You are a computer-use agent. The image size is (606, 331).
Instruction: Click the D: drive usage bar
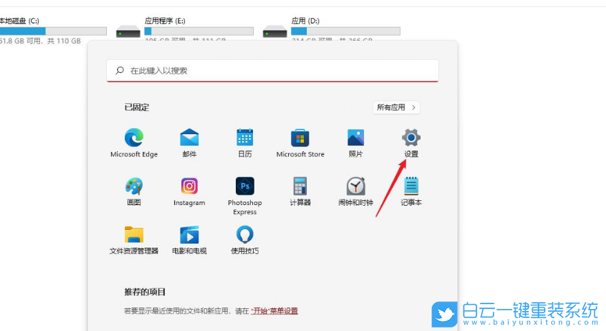[345, 31]
